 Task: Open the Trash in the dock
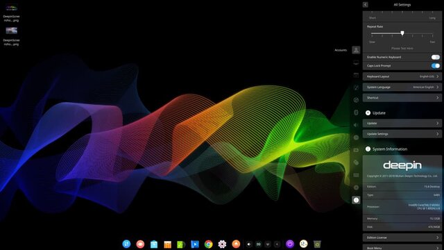pos(317,244)
